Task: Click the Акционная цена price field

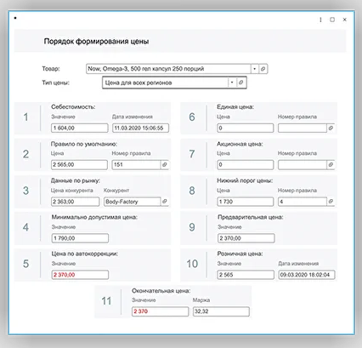Action: coord(246,165)
